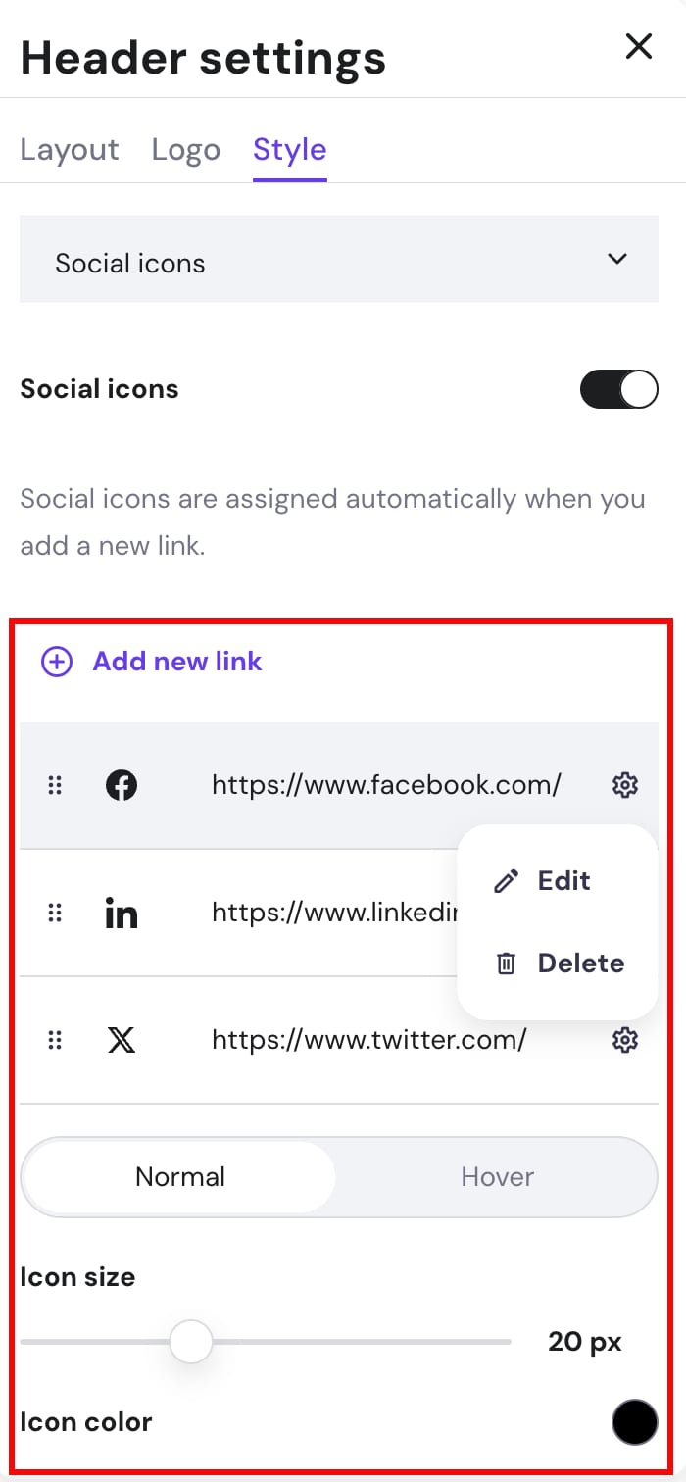Grab the drag handle beside the LinkedIn link
Image resolution: width=686 pixels, height=1482 pixels.
55,913
